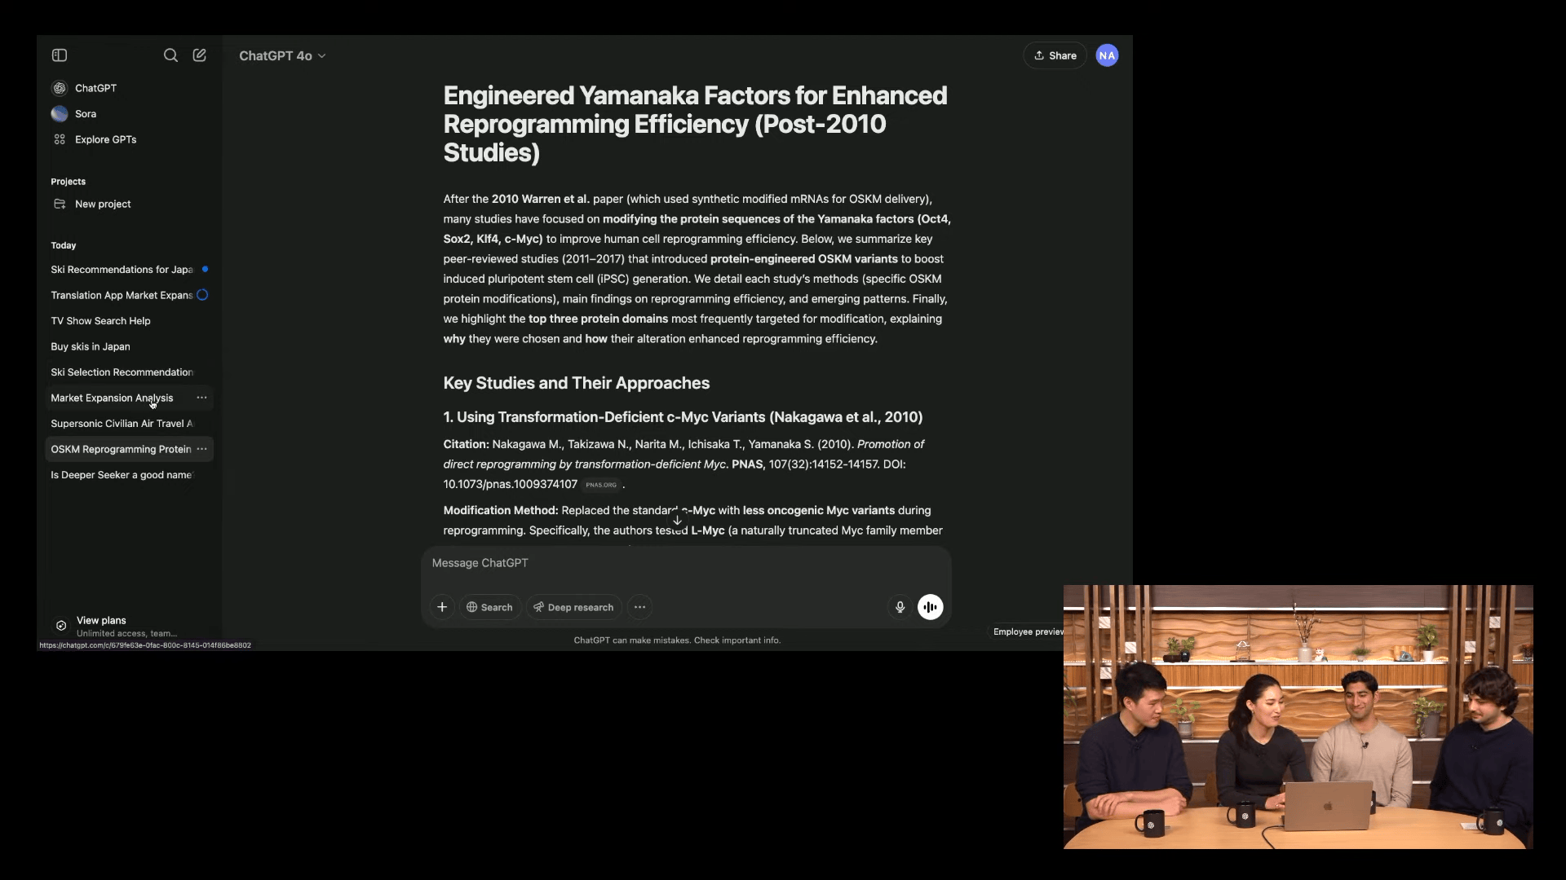The height and width of the screenshot is (880, 1566).
Task: Collapse the sidebar with the panel icon
Action: click(x=60, y=55)
